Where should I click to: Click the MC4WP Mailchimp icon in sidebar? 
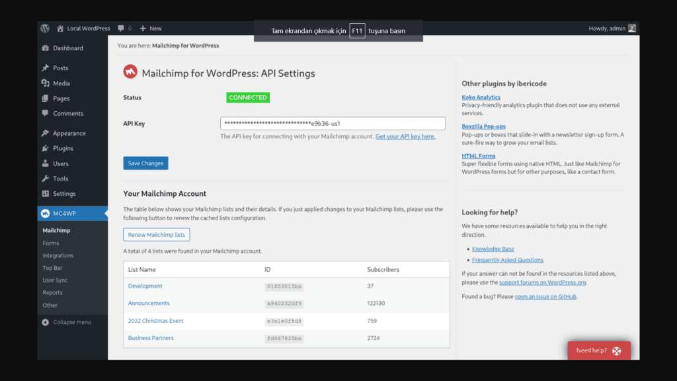coord(46,214)
